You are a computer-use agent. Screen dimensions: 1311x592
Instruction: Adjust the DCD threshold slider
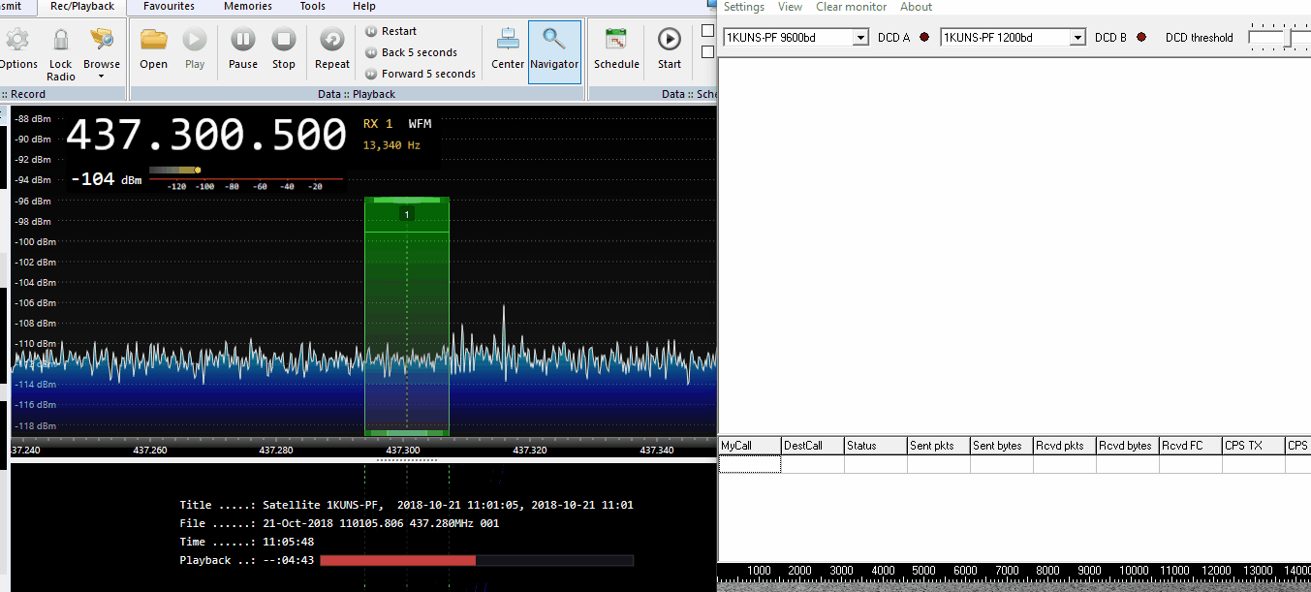(1289, 38)
